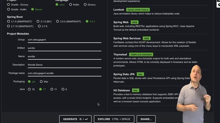This screenshot has width=220, height=123.
Task: Click the Lombok dependency entry
Action: pyautogui.click(x=161, y=12)
